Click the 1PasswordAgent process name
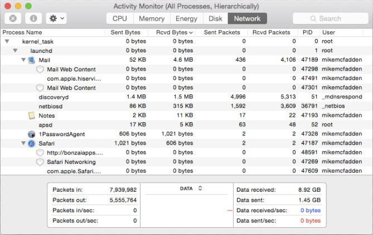This screenshot has height=235, width=373. [x=62, y=134]
